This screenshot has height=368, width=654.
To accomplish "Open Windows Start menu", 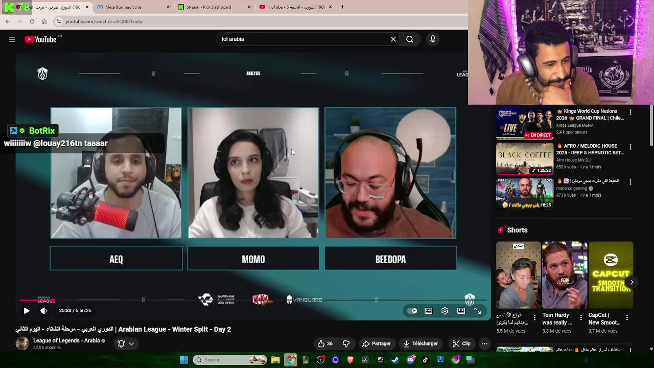I will click(x=184, y=360).
